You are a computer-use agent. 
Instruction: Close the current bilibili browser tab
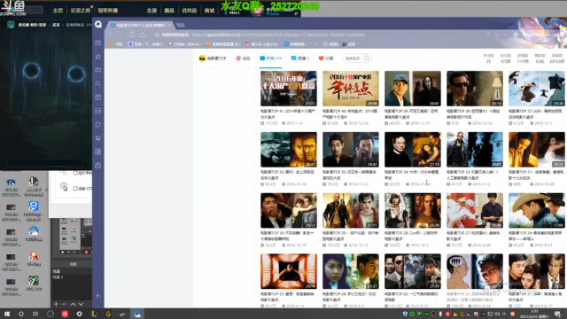[169, 25]
